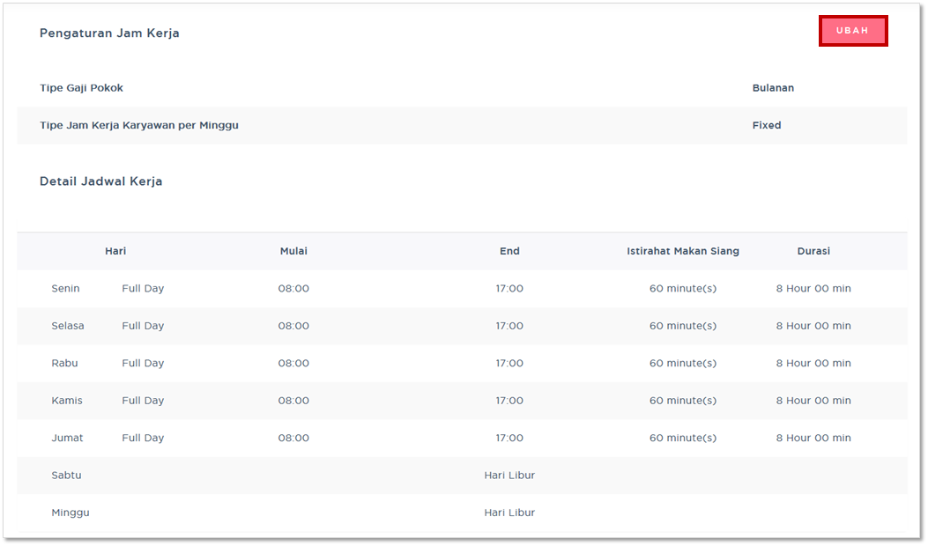Click '8 Hour 00 min' for Kamis
The height and width of the screenshot is (546, 928).
coord(813,401)
